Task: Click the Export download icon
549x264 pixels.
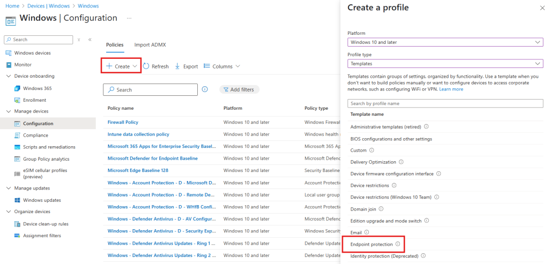Action: 177,66
